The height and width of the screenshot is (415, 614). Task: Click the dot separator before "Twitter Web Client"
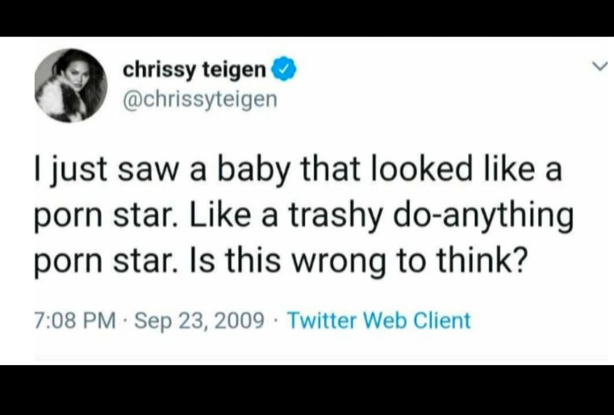(x=275, y=320)
